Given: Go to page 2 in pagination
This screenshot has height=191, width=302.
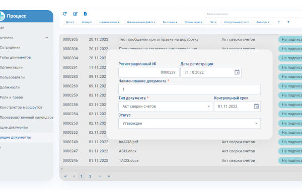Looking at the screenshot, I should [90, 176].
